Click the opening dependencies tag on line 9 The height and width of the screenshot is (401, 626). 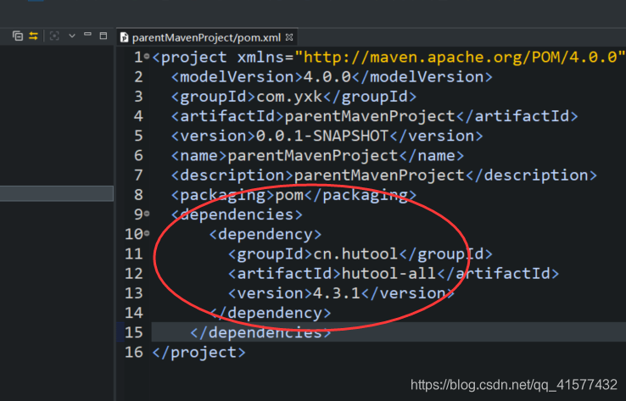click(x=237, y=214)
